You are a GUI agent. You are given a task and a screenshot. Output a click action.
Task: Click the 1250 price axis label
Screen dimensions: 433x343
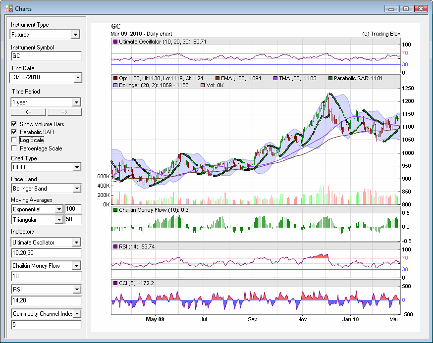408,88
